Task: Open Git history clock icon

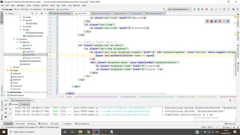Action: [x=224, y=9]
